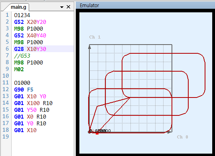Close the main.g editor tab

point(68,7)
